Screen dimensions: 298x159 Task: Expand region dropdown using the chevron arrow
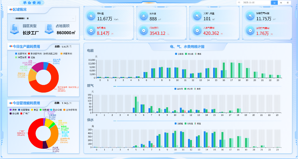point(74,18)
